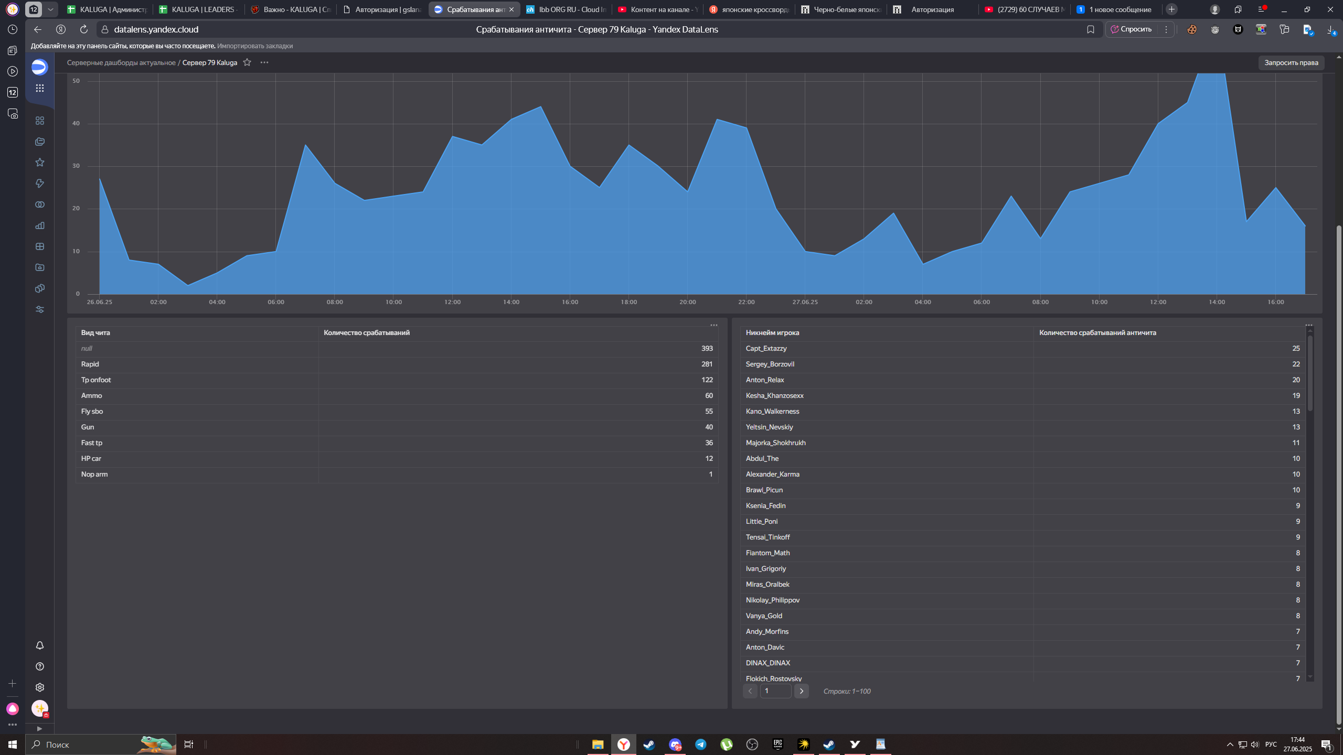Add dashboard to favorites star
This screenshot has width=1343, height=755.
point(247,62)
